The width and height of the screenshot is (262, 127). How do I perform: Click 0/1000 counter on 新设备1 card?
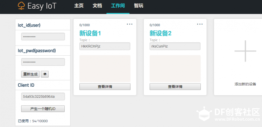click(x=85, y=25)
